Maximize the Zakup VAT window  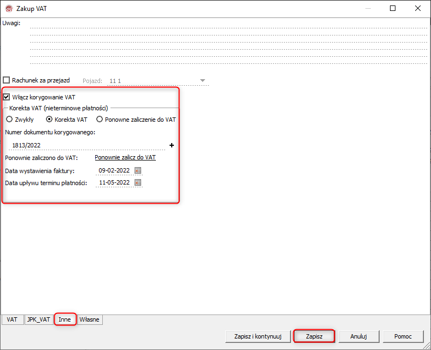tap(393, 9)
